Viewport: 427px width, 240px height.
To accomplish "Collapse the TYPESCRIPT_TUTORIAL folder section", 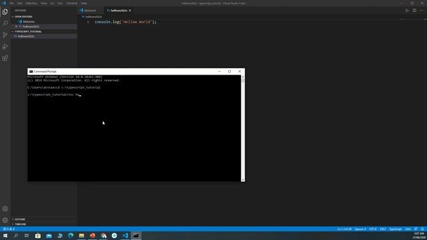I will [x=27, y=31].
